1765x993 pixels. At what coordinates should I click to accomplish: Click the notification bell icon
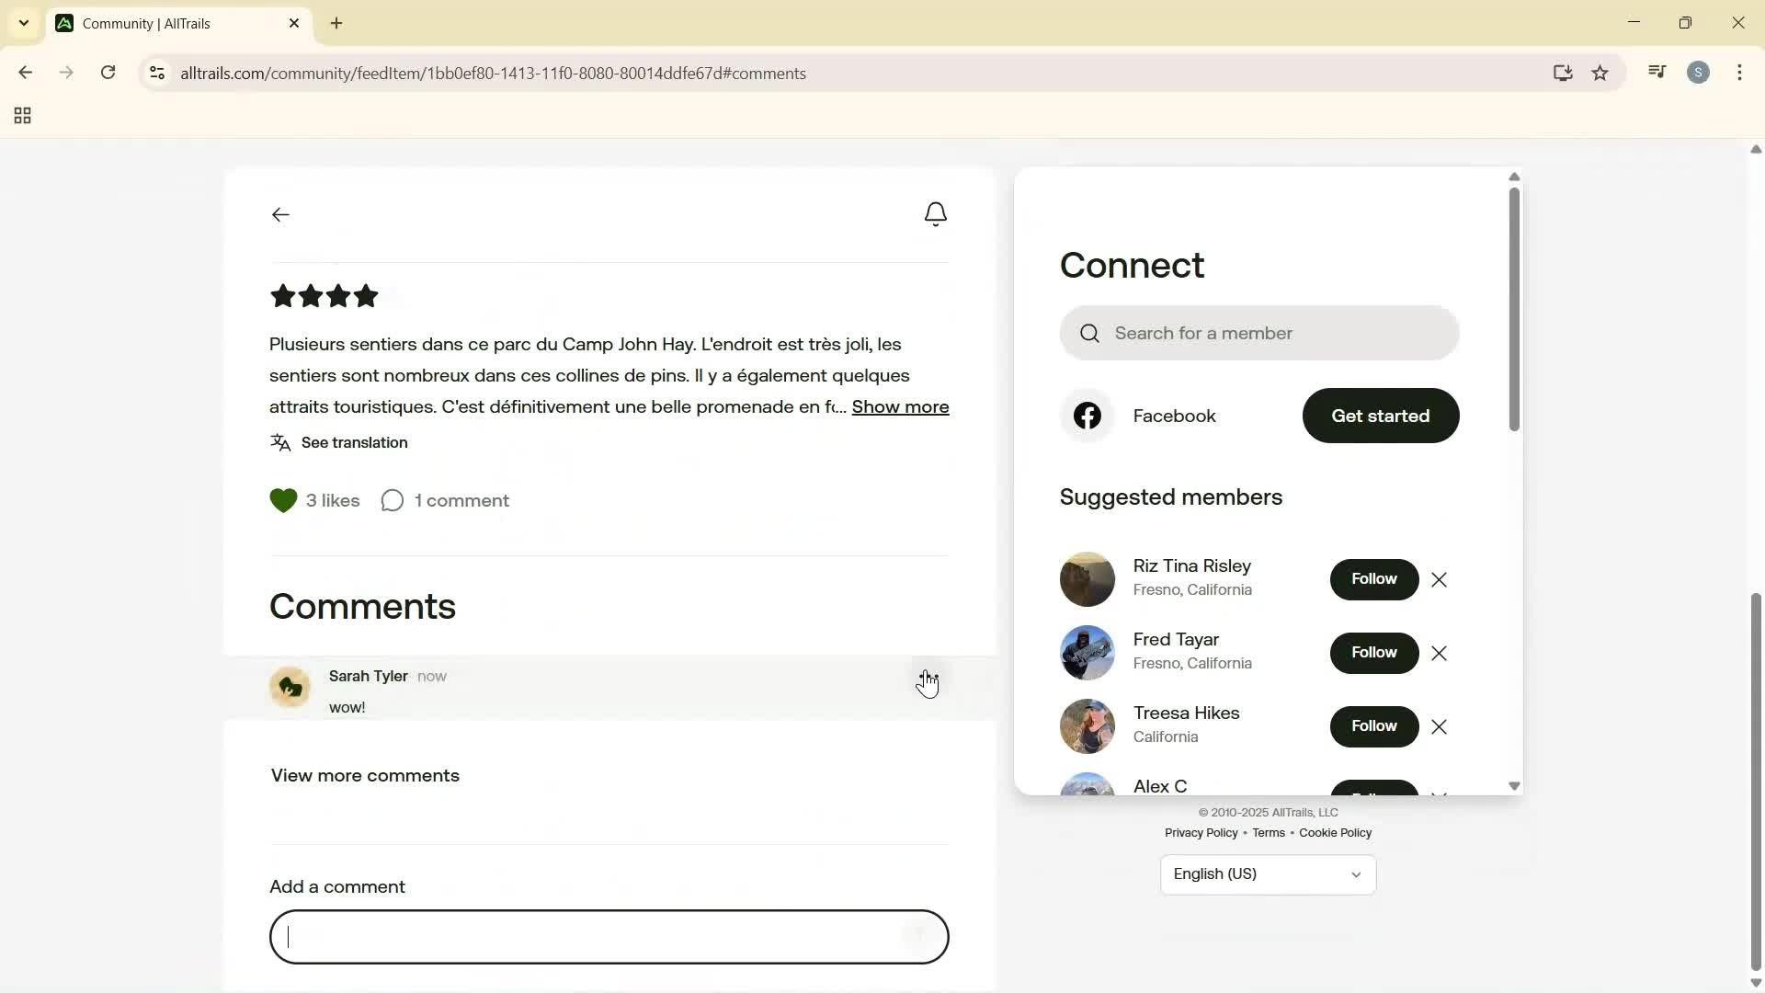tap(935, 214)
